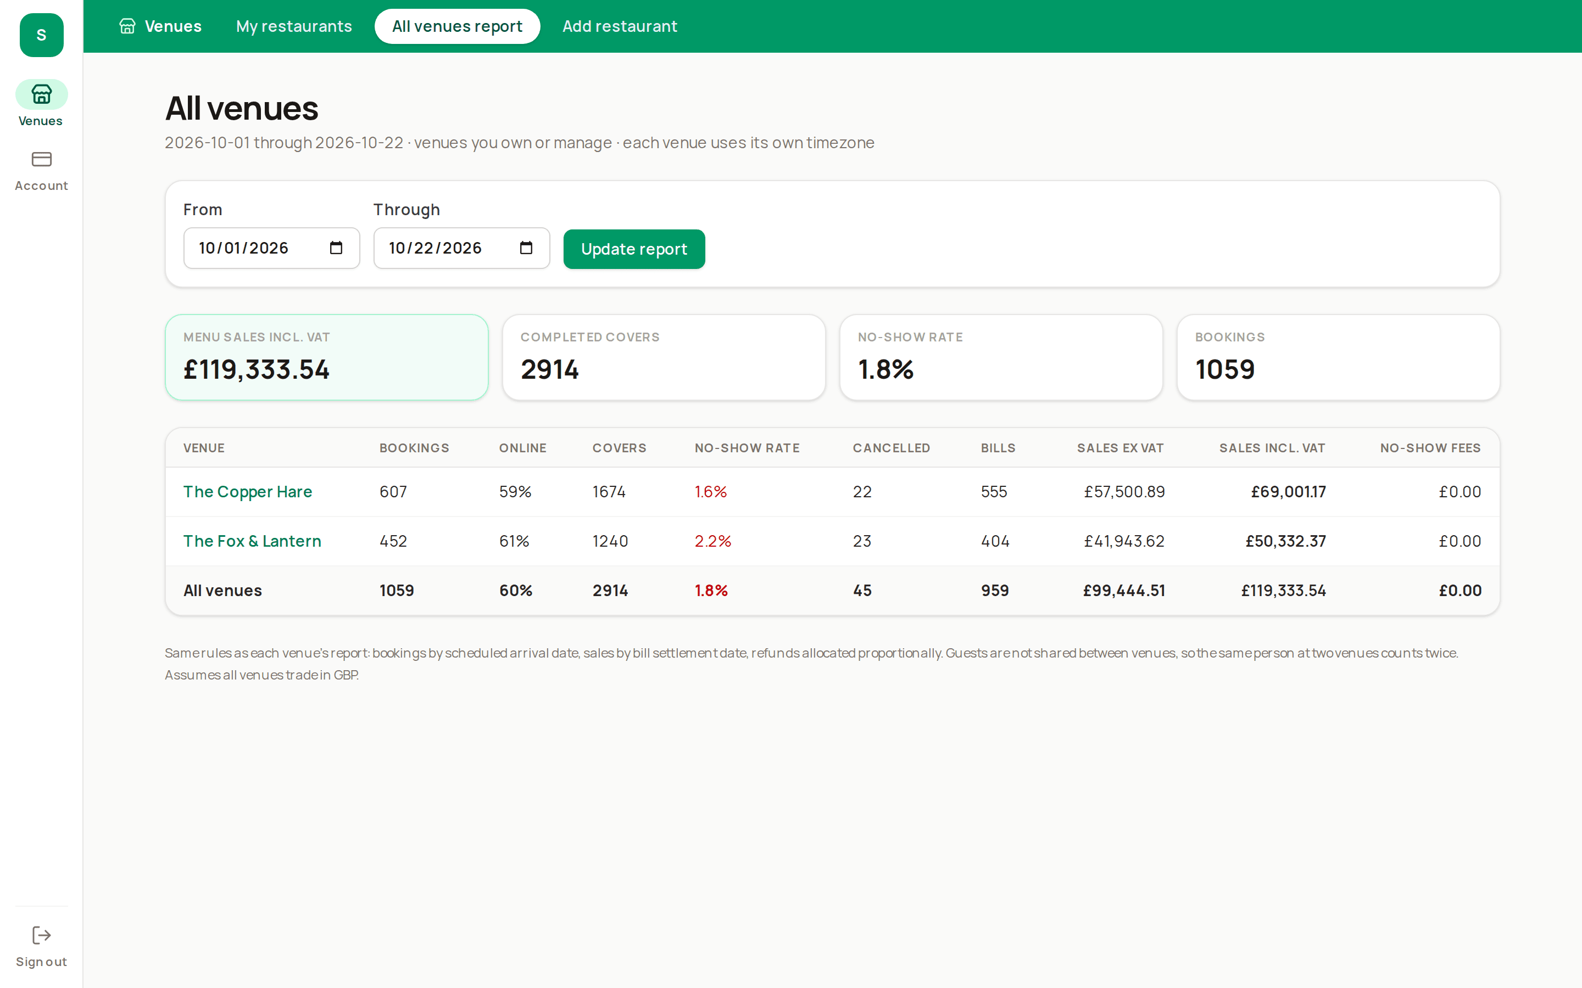Switch to My restaurants tab

coord(293,26)
